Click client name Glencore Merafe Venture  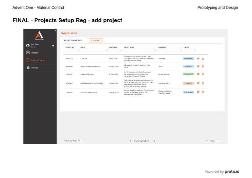tap(90, 66)
